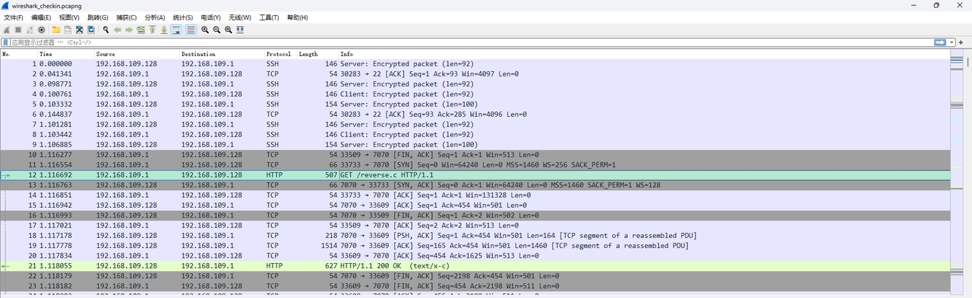The height and width of the screenshot is (298, 972).
Task: Open the display filter history dropdown
Action: pos(951,42)
